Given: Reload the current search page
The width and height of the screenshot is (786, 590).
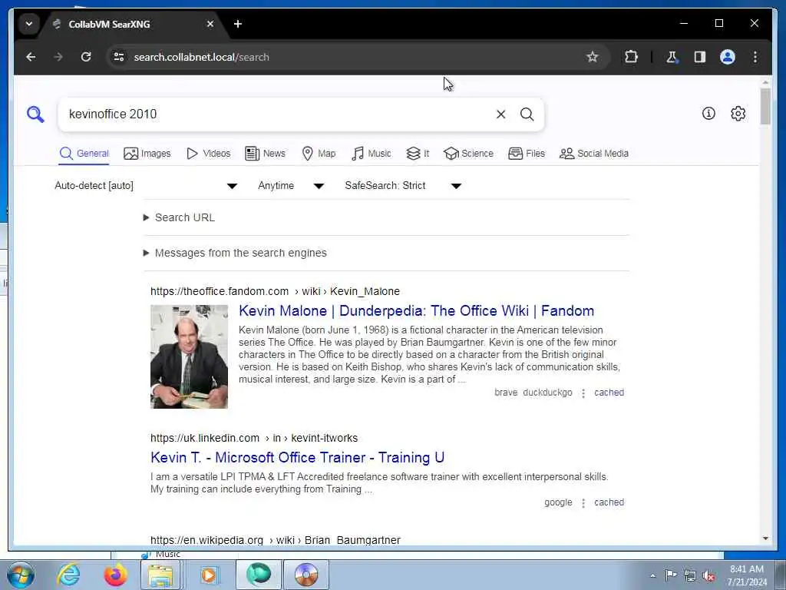Looking at the screenshot, I should click(86, 57).
